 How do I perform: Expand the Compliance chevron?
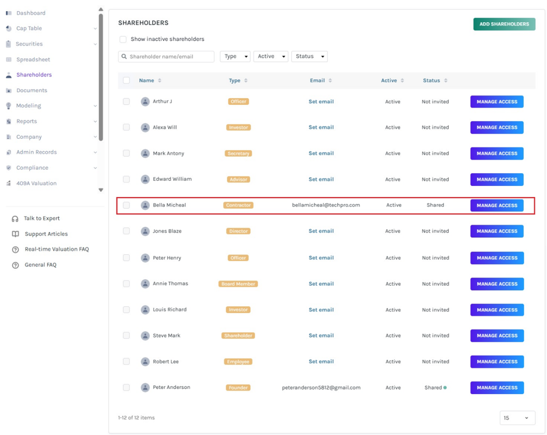(95, 168)
